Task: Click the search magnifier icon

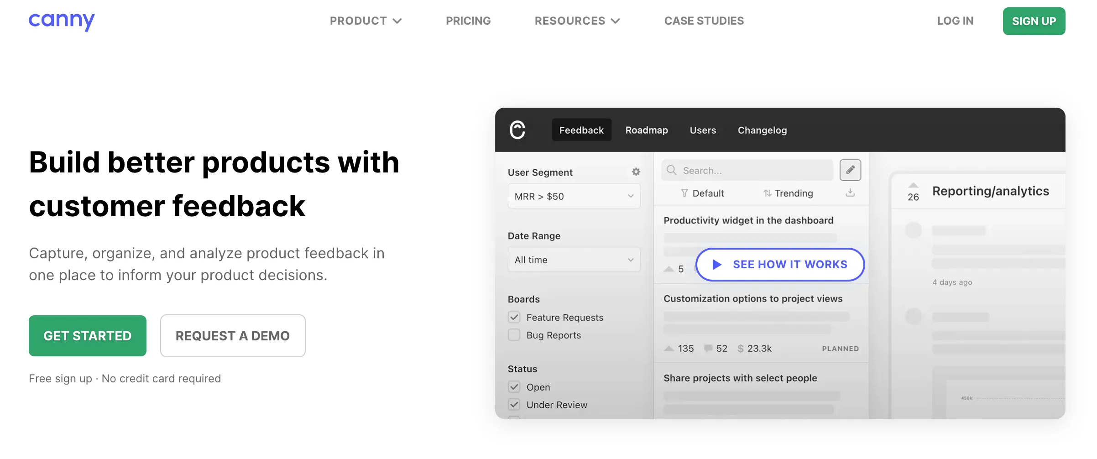Action: [x=671, y=170]
